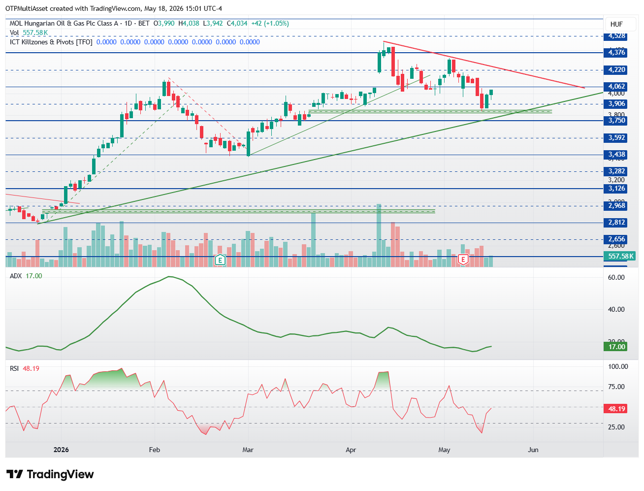644x491 pixels.
Task: Click the L3,942 low price value
Action: coord(213,23)
